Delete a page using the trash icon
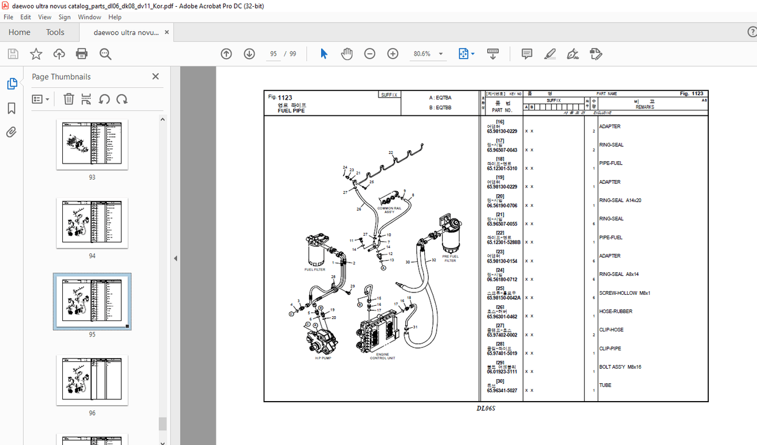The height and width of the screenshot is (445, 757). coord(68,98)
